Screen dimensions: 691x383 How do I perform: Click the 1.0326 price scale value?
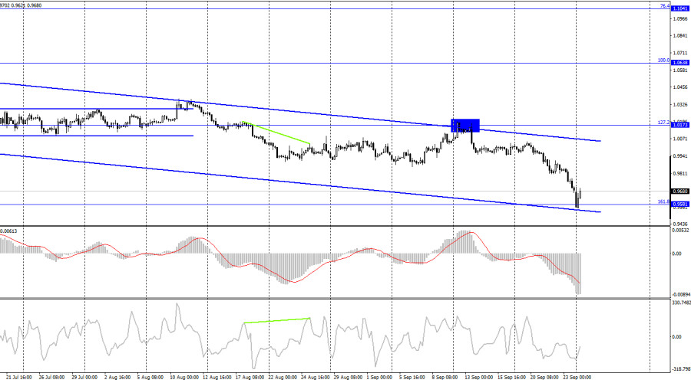[x=680, y=105]
